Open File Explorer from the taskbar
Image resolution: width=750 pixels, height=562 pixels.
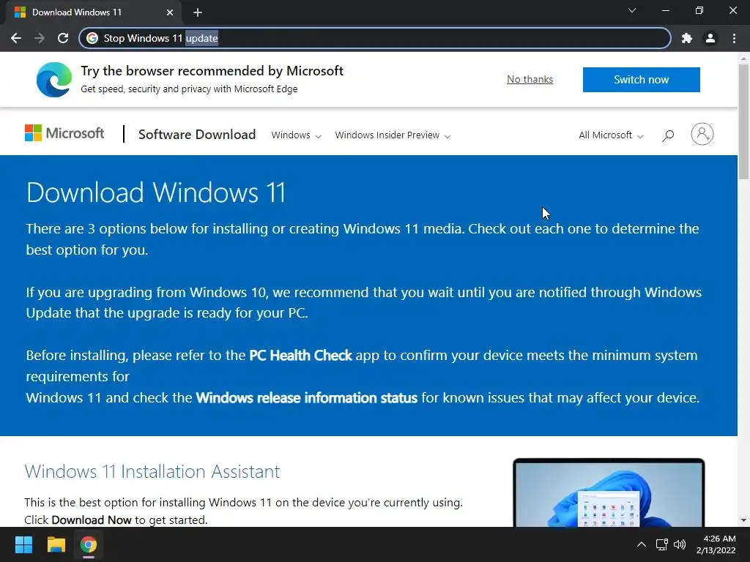click(56, 544)
